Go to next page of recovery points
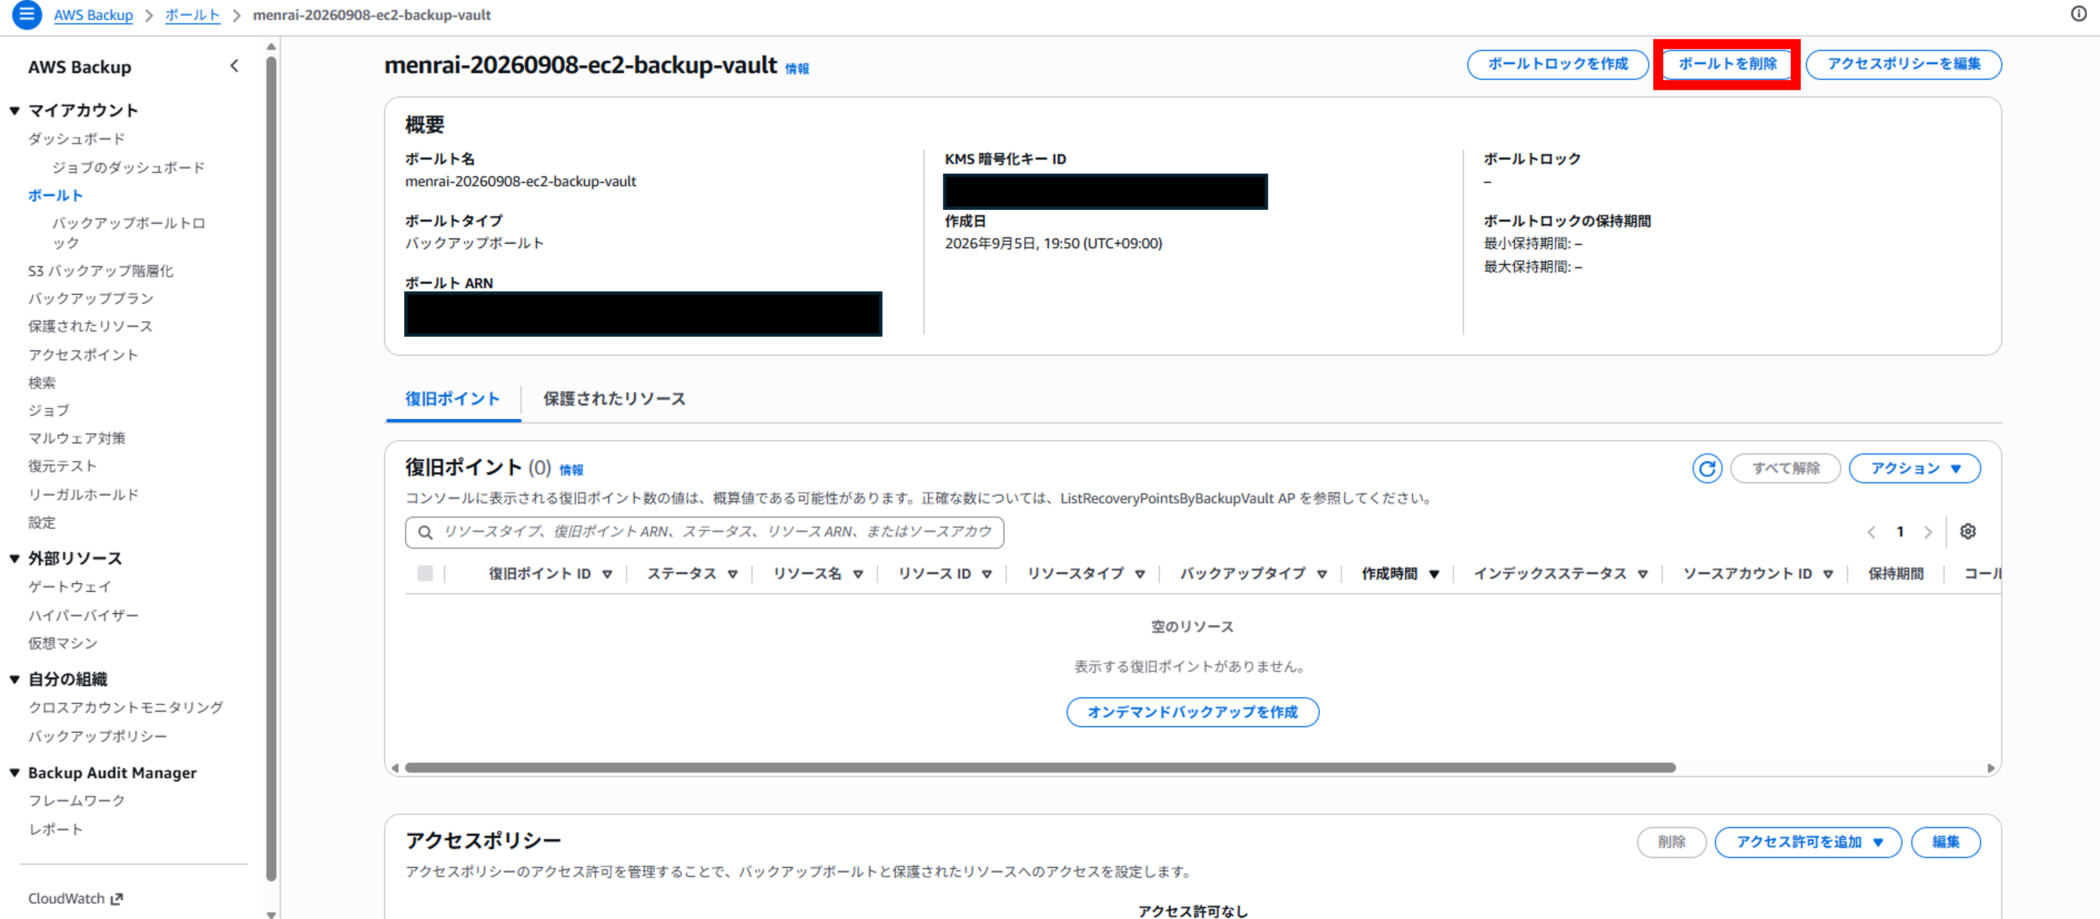This screenshot has width=2100, height=919. click(x=1927, y=532)
